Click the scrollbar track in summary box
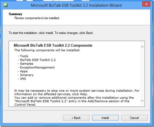This screenshot has height=127, width=154. click(142, 74)
